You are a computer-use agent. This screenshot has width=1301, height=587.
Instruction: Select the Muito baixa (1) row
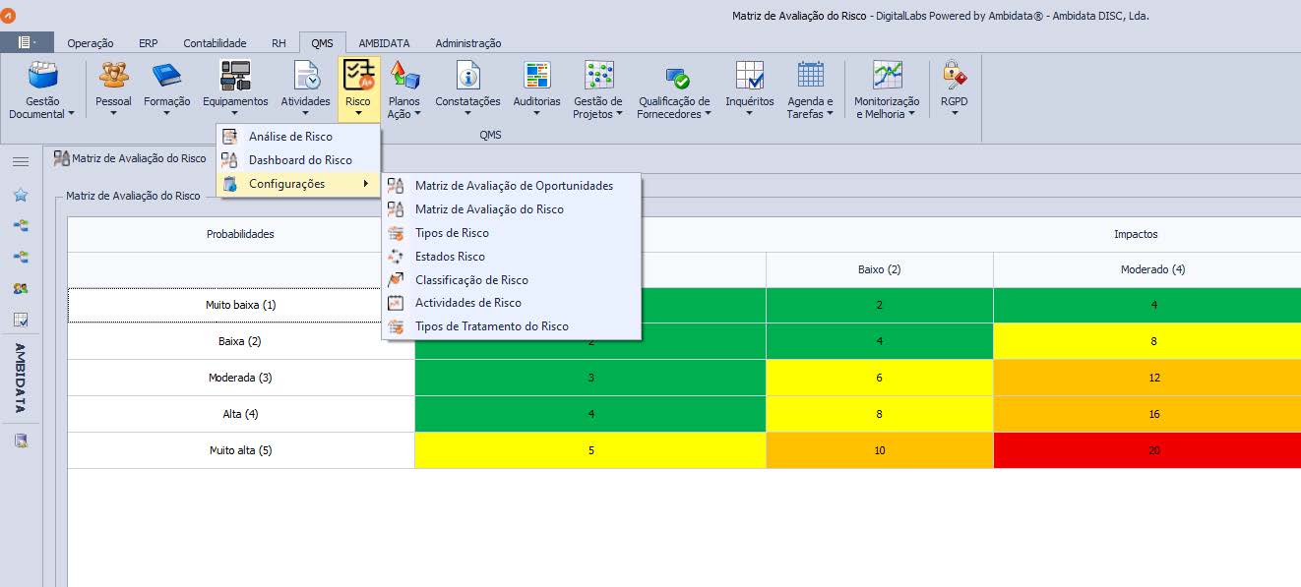(x=241, y=305)
